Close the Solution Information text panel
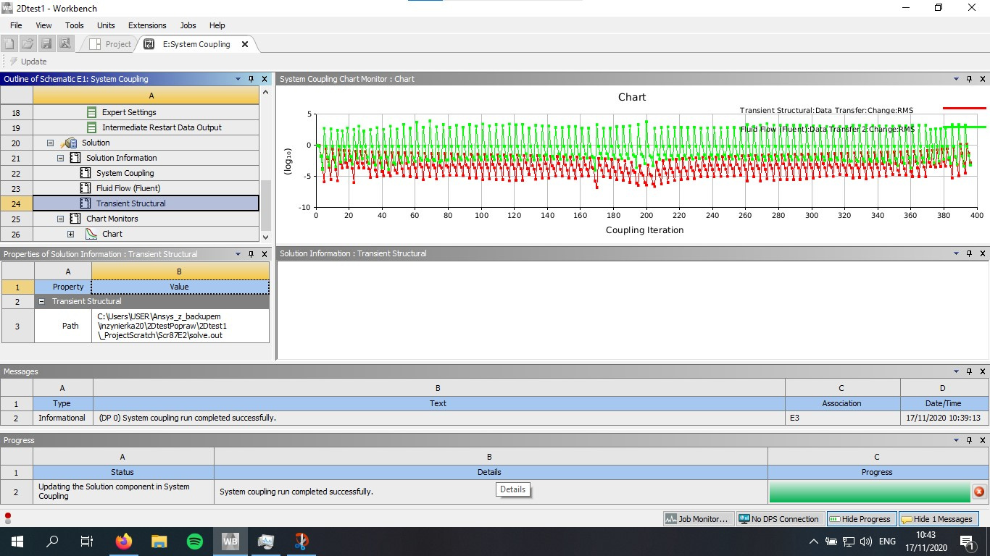Image resolution: width=990 pixels, height=556 pixels. [983, 253]
